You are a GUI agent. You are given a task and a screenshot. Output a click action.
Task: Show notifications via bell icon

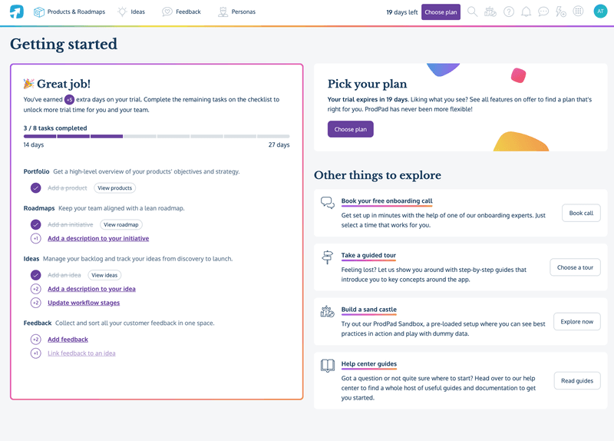(526, 12)
